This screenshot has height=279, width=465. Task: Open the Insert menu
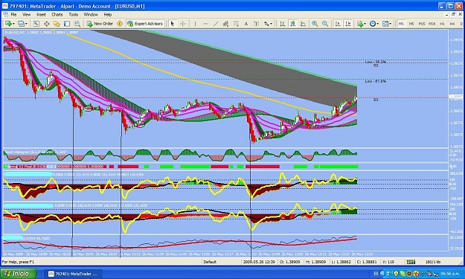point(41,15)
